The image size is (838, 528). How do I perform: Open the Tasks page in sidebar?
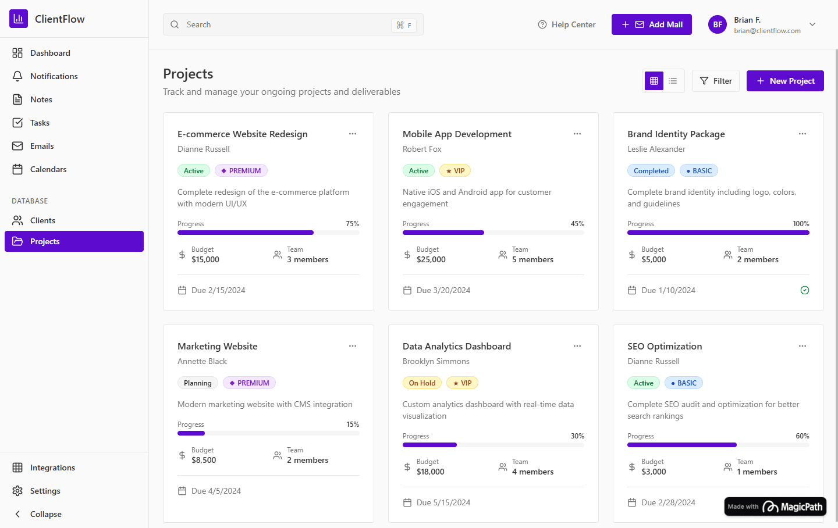click(x=40, y=123)
